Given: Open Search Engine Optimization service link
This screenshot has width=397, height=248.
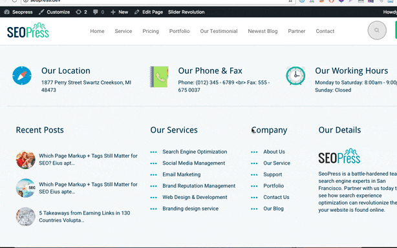Looking at the screenshot, I should pyautogui.click(x=195, y=152).
